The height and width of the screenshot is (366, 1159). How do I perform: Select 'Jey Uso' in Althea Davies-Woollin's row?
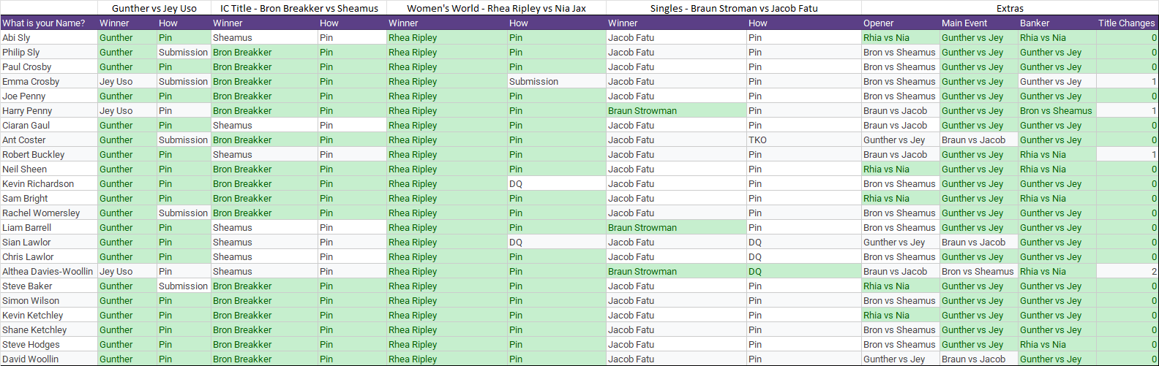(x=116, y=272)
